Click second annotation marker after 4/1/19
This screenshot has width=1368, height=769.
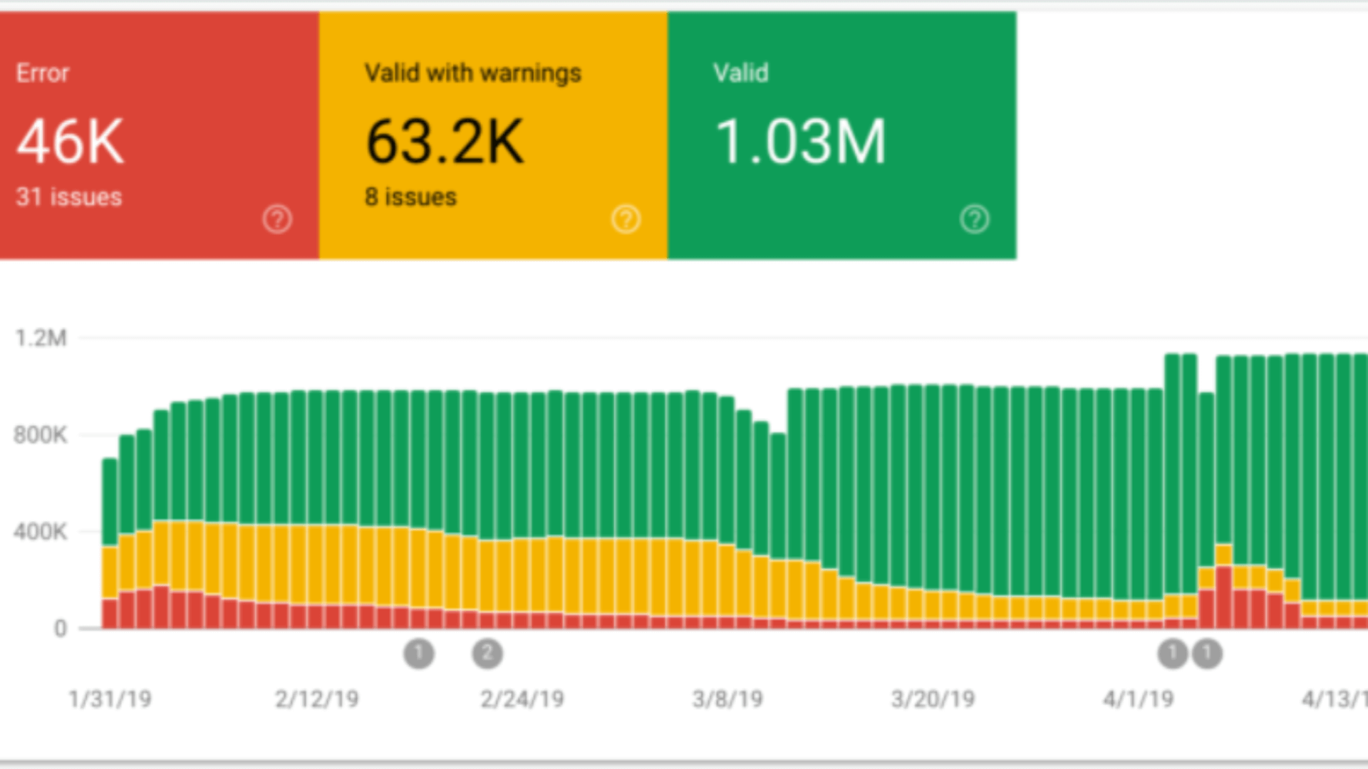pyautogui.click(x=1206, y=653)
